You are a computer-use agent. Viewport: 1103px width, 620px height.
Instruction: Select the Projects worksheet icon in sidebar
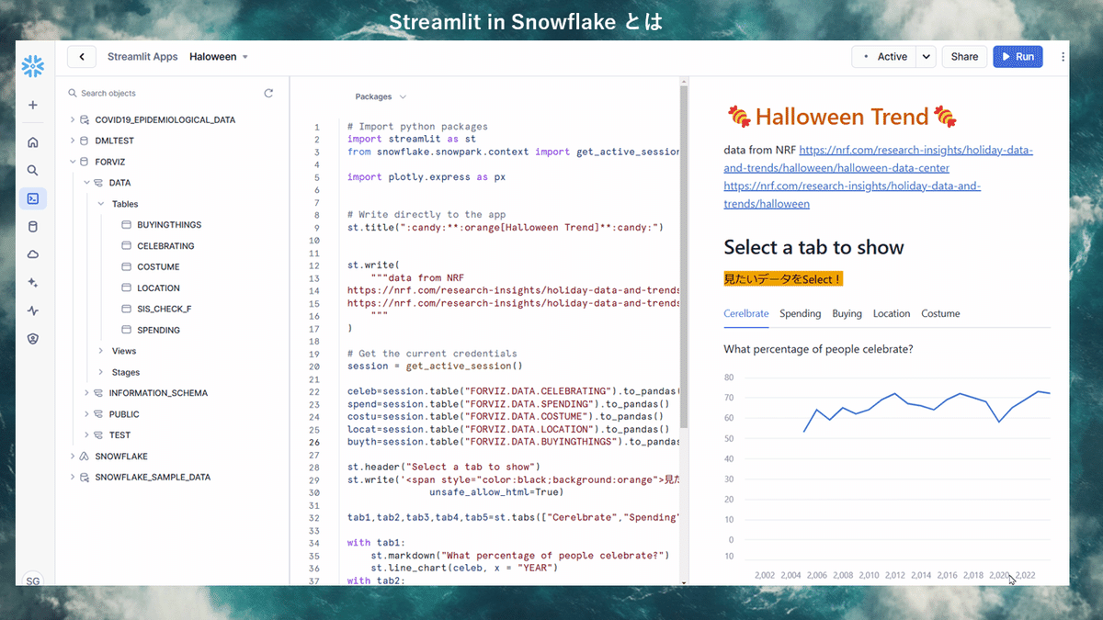pos(33,198)
